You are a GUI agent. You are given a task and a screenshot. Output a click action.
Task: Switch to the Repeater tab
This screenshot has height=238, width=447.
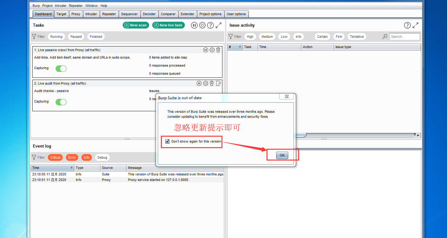click(109, 14)
